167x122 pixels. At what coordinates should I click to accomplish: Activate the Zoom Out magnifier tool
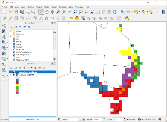(x=64, y=12)
